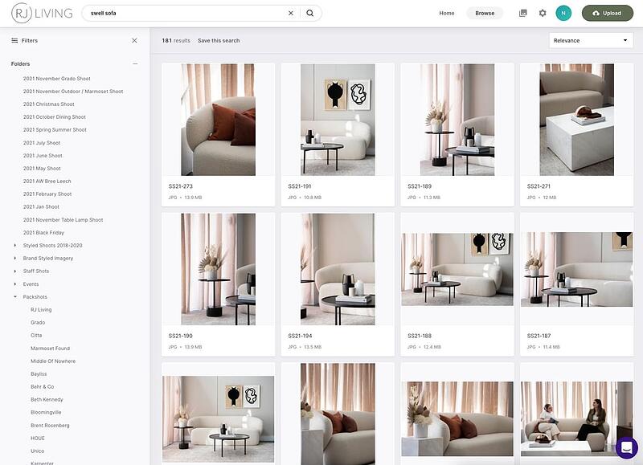This screenshot has height=465, width=643.
Task: Open SS21-187 image thumbnail
Action: (x=576, y=269)
